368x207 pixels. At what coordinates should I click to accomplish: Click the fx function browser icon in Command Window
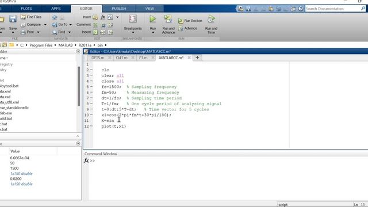tap(86, 161)
